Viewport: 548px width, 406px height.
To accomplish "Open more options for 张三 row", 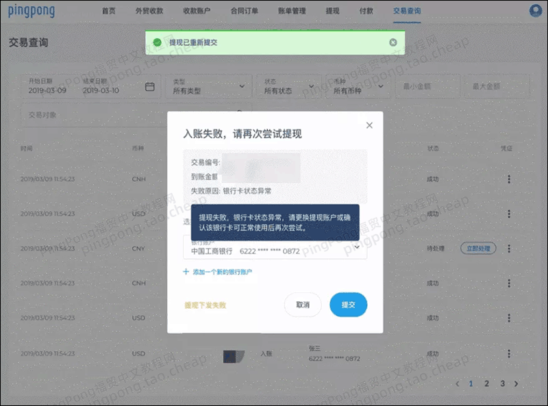I will pos(509,353).
